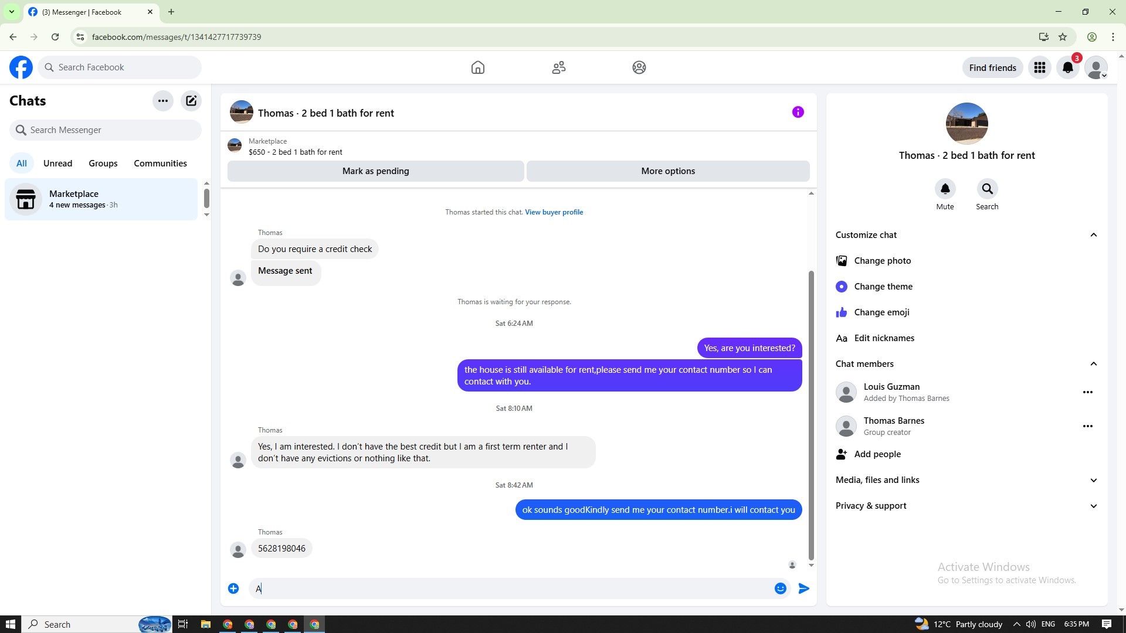Open Windows Task View icon
Screen dimensions: 1126x633
183,624
